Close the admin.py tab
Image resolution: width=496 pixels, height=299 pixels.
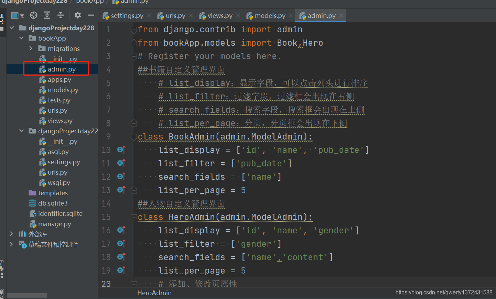(341, 15)
